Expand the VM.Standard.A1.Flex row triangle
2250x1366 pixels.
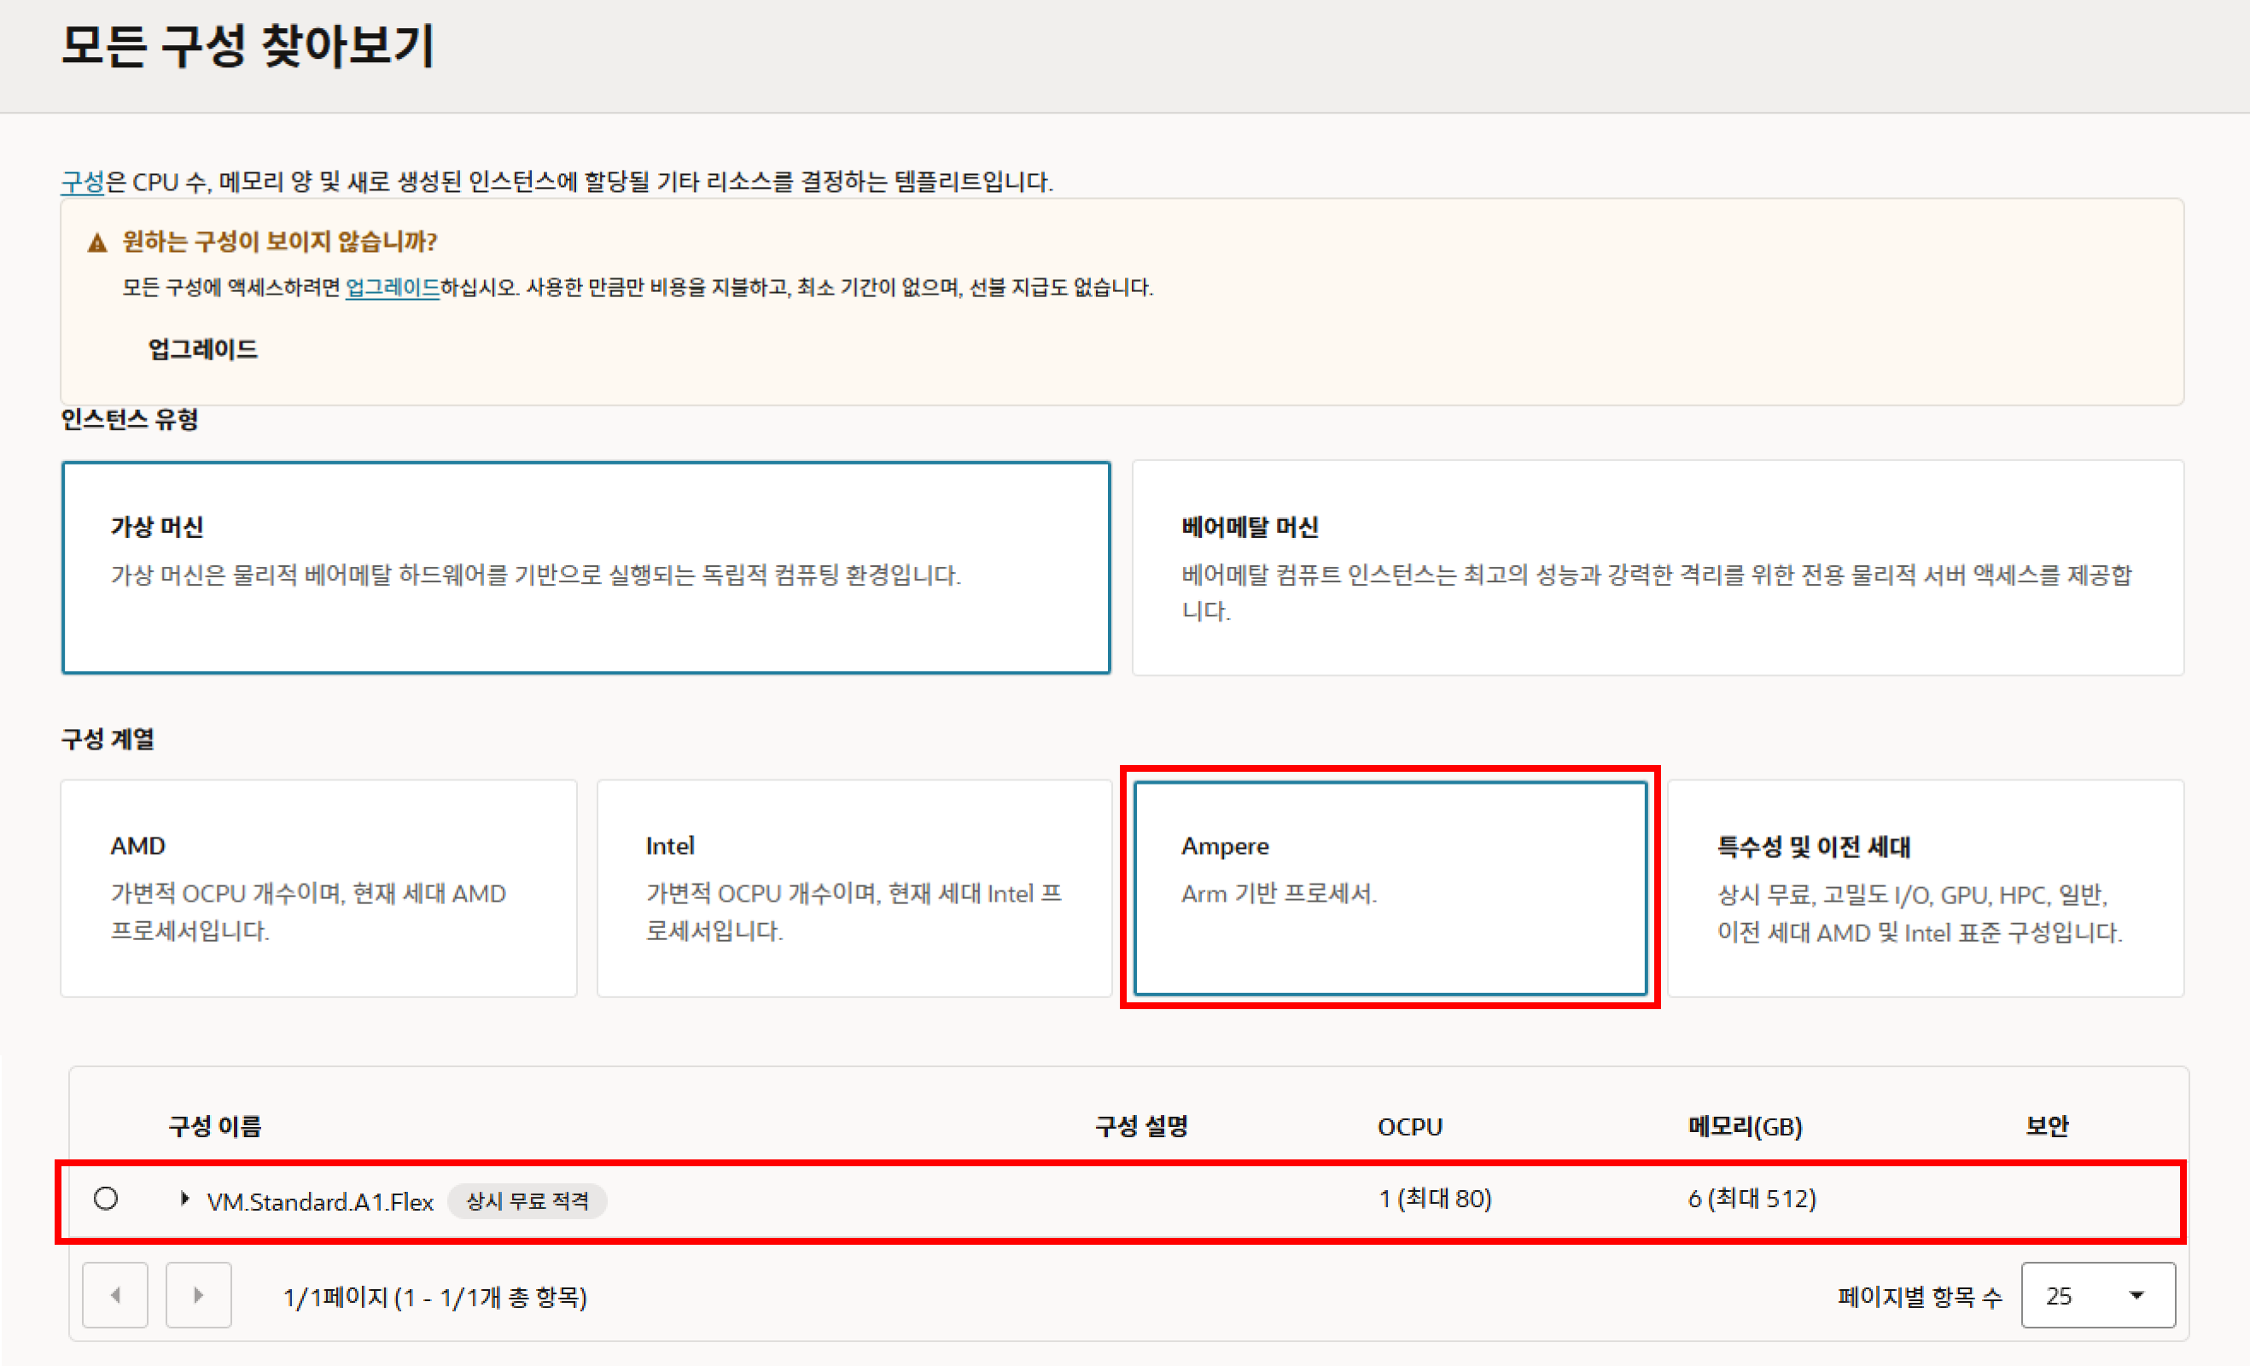(184, 1199)
